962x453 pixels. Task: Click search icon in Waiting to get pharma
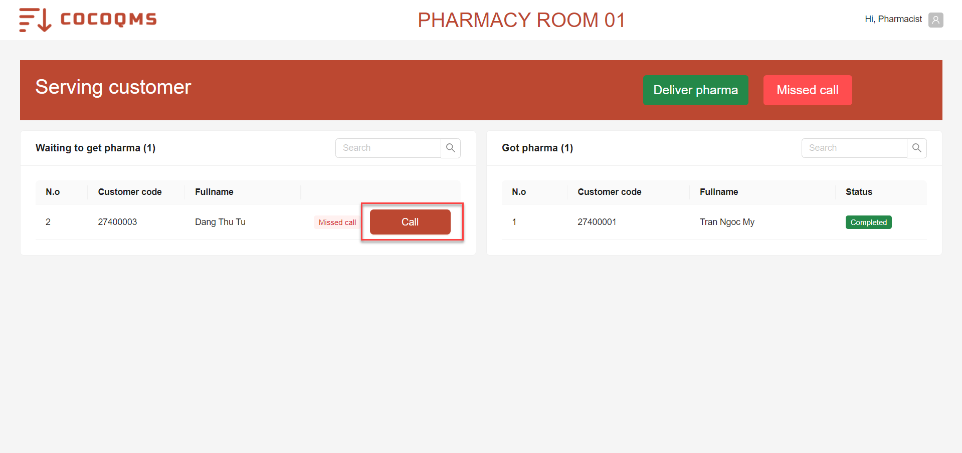coord(451,148)
